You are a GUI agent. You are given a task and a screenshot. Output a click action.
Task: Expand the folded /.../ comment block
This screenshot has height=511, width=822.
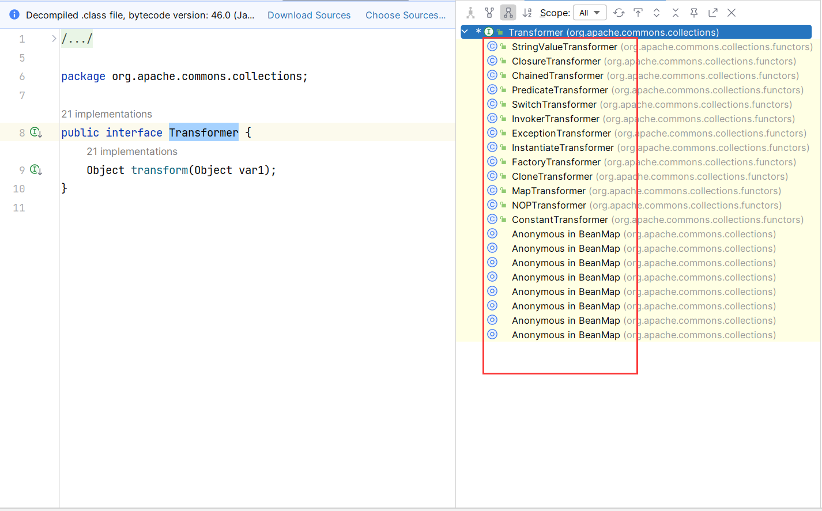pos(54,39)
